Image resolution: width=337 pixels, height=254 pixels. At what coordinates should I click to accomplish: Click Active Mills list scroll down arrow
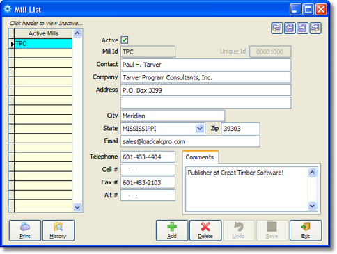point(77,207)
